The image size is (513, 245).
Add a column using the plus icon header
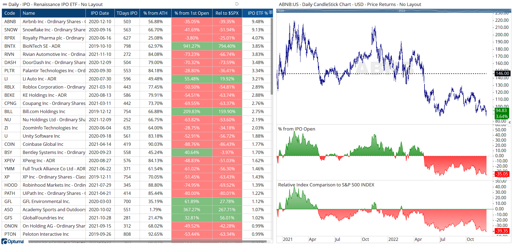tap(270, 13)
